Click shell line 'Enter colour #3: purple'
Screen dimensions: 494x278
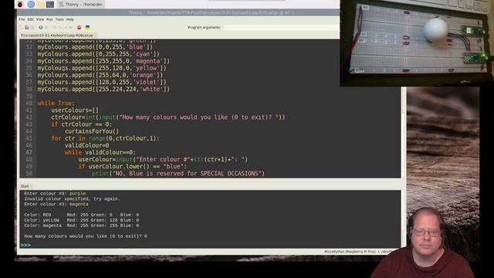pyautogui.click(x=55, y=193)
